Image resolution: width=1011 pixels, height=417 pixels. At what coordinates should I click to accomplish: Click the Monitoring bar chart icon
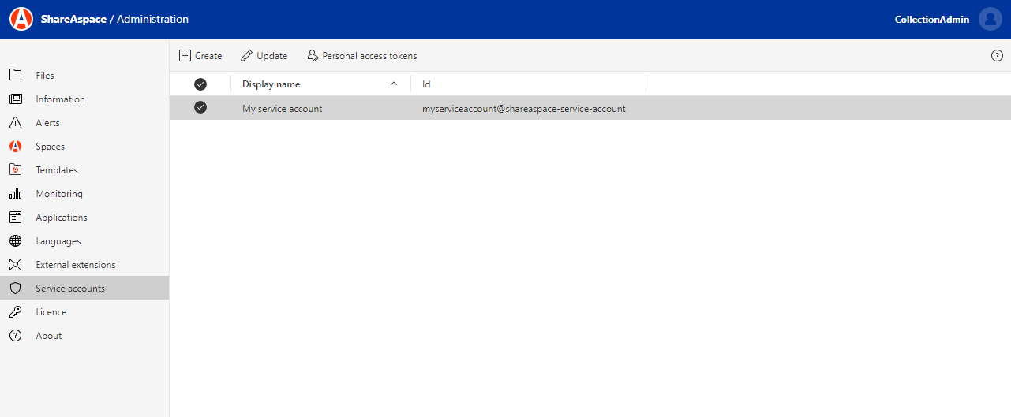pyautogui.click(x=15, y=194)
